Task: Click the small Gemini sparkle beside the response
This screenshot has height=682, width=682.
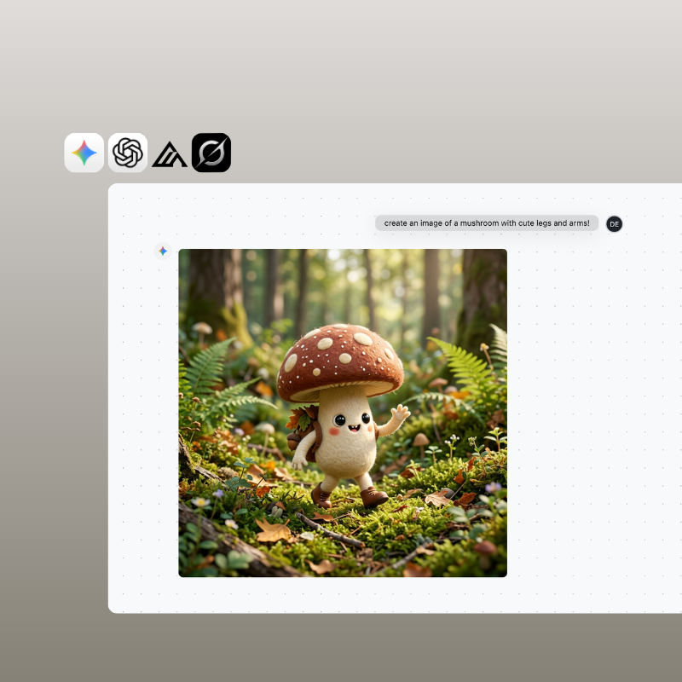Action: (163, 251)
